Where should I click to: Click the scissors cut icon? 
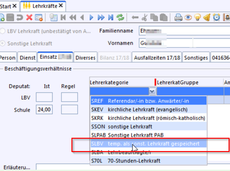click(144, 18)
